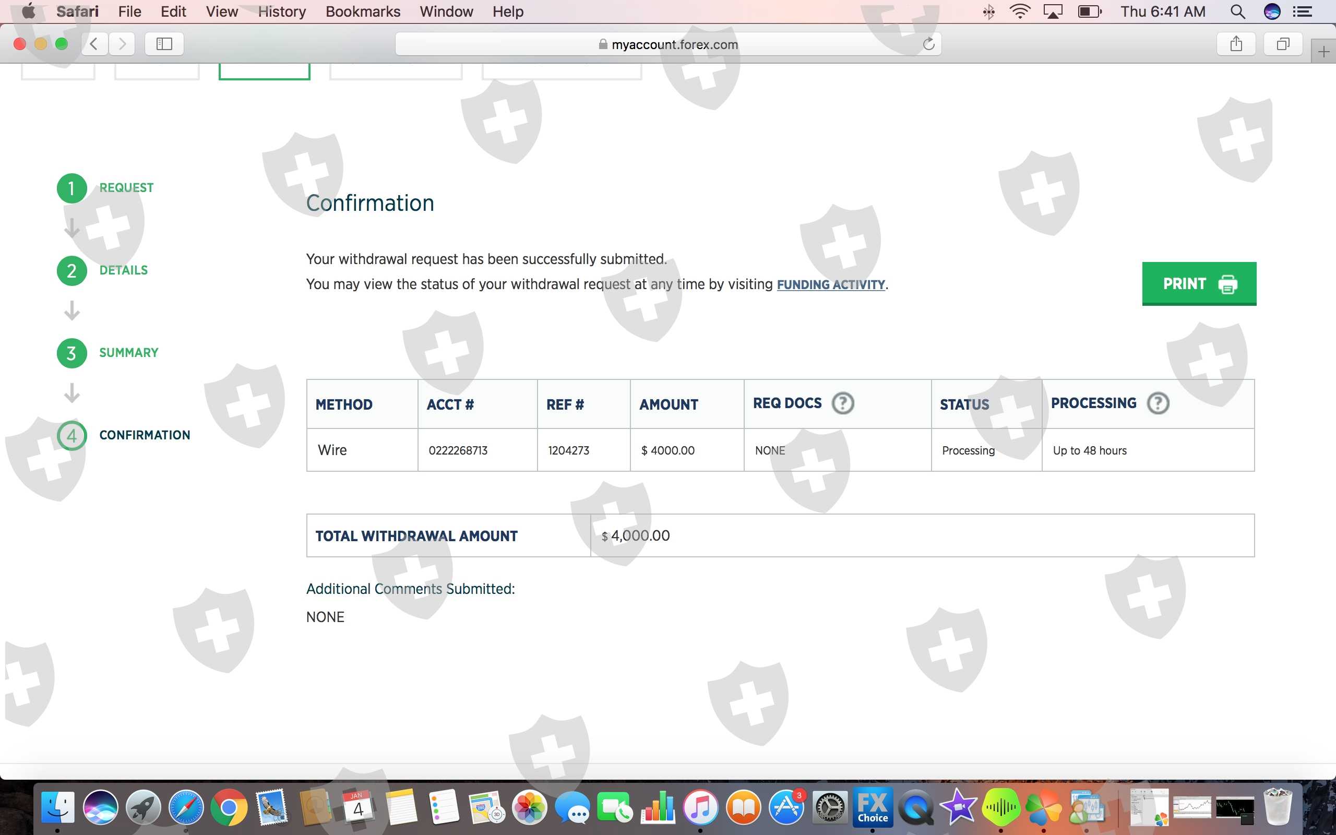The image size is (1336, 835).
Task: Click the green PRINT button
Action: click(x=1199, y=283)
